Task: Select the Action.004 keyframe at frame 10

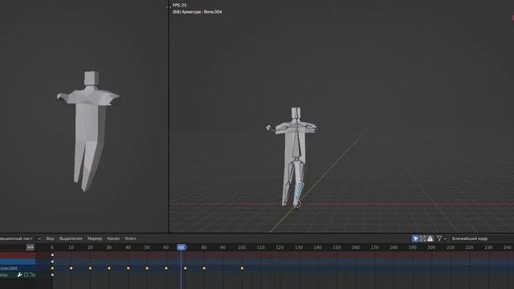Action: (x=71, y=268)
